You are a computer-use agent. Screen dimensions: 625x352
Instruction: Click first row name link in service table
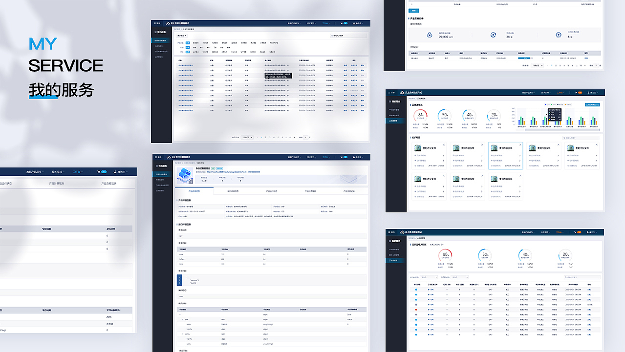[x=185, y=65]
